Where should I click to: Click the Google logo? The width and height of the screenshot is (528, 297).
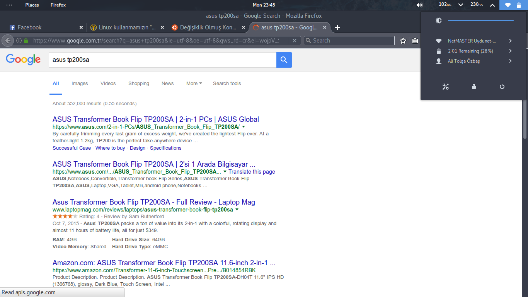23,60
